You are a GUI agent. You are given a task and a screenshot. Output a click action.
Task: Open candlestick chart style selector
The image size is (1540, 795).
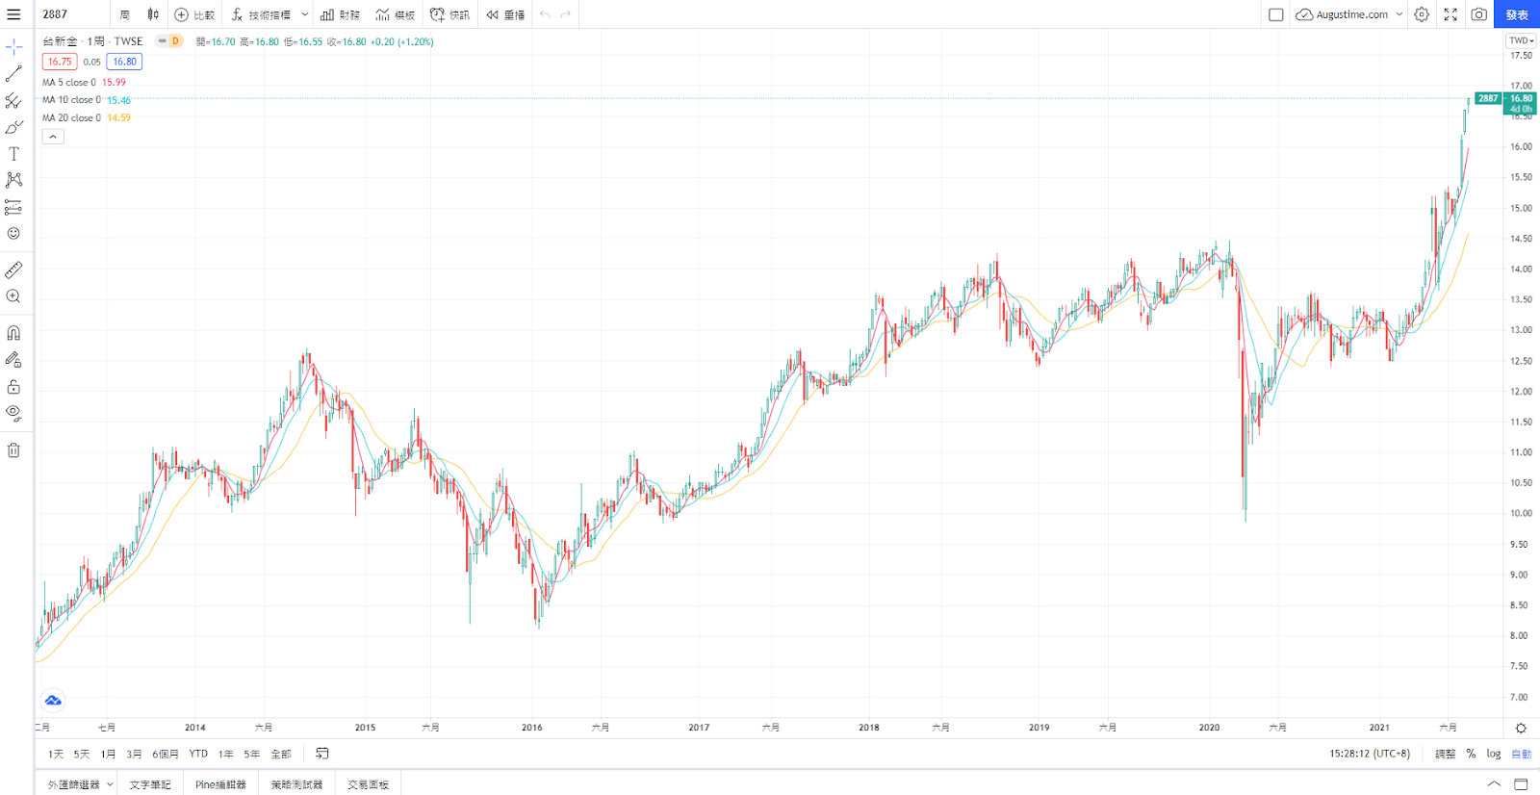(153, 14)
